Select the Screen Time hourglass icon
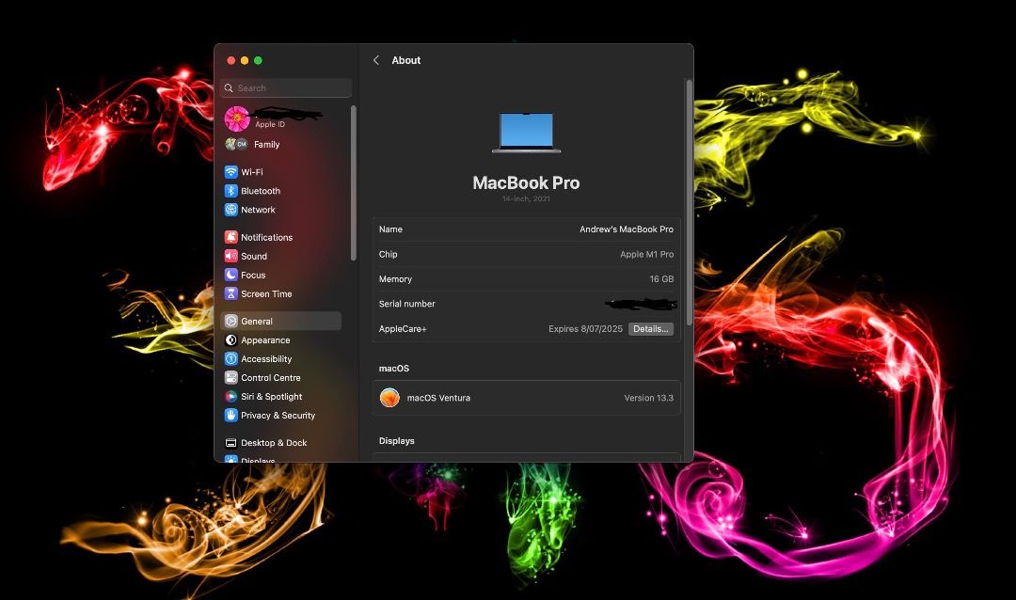This screenshot has width=1016, height=600. 231,293
